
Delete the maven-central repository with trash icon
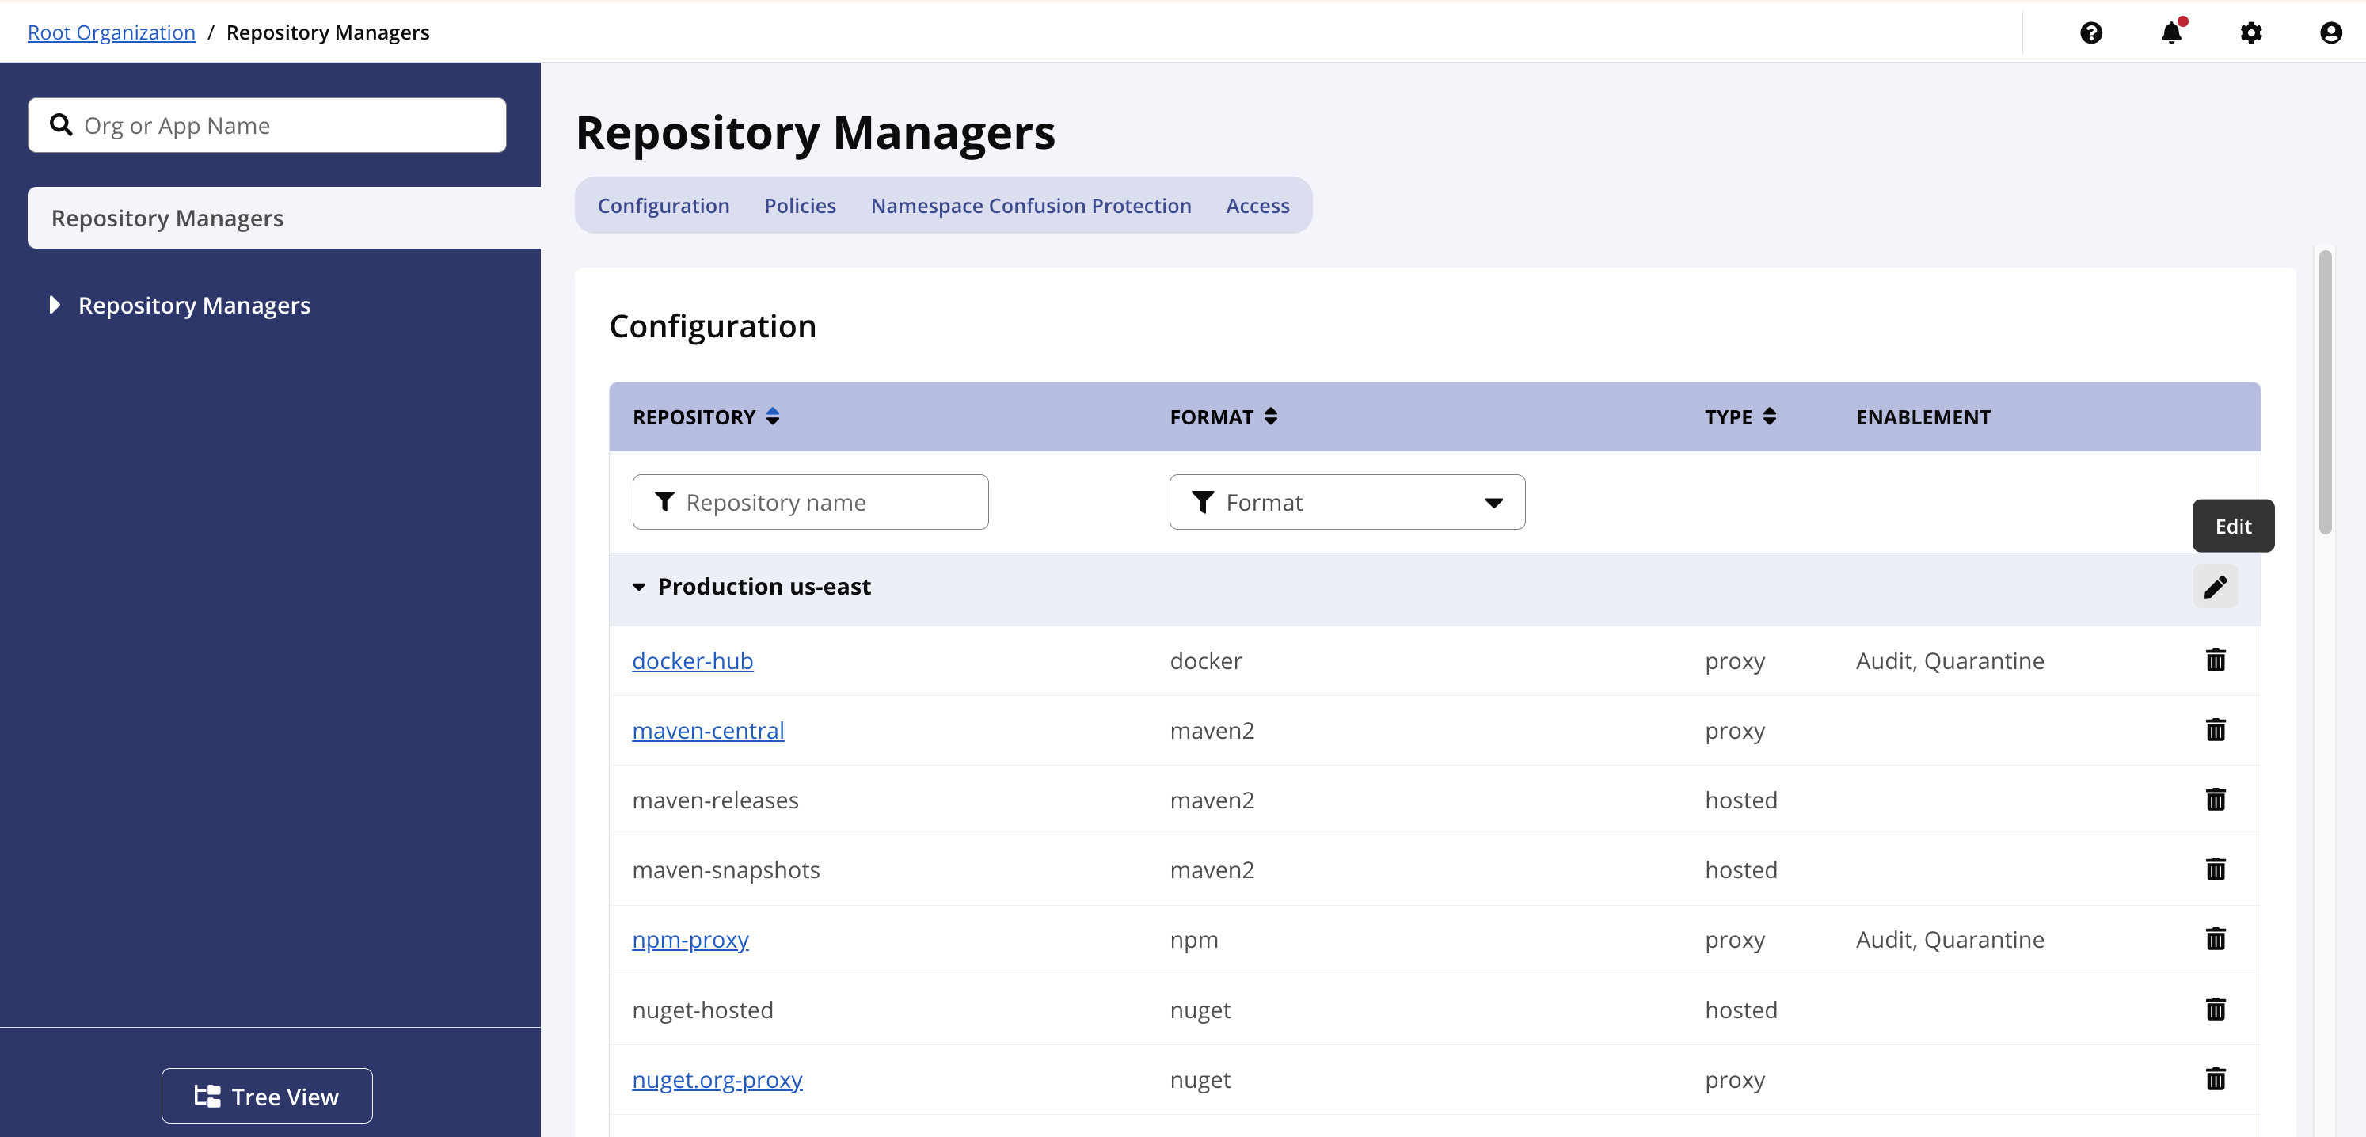(x=2216, y=730)
